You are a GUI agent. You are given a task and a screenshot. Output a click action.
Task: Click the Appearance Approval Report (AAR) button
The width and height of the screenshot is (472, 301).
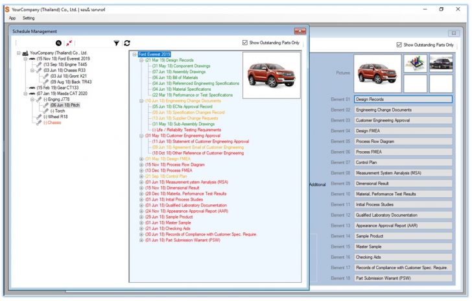click(x=402, y=226)
